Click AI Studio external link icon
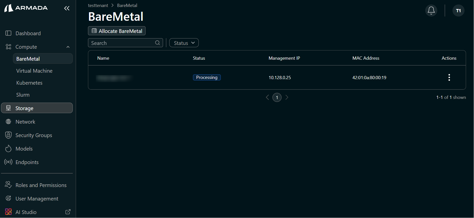Screen dimensions: 474x218 68,212
